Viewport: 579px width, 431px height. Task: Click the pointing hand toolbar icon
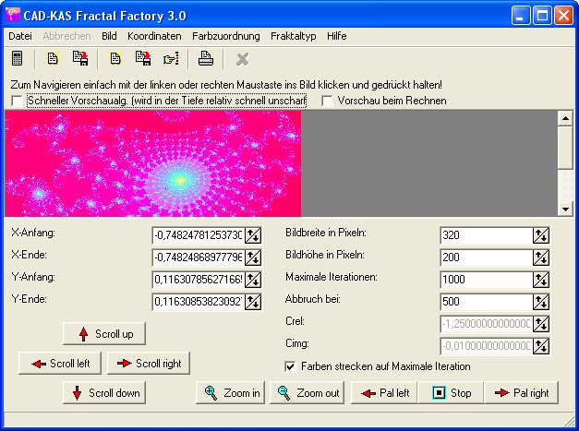click(171, 59)
